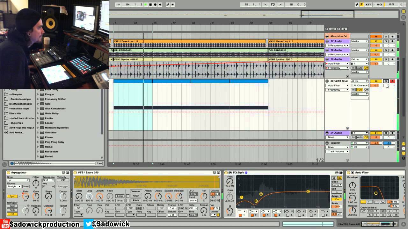Click the EQ Eight device activator
Viewport: 408px width, 229px height.
226,173
